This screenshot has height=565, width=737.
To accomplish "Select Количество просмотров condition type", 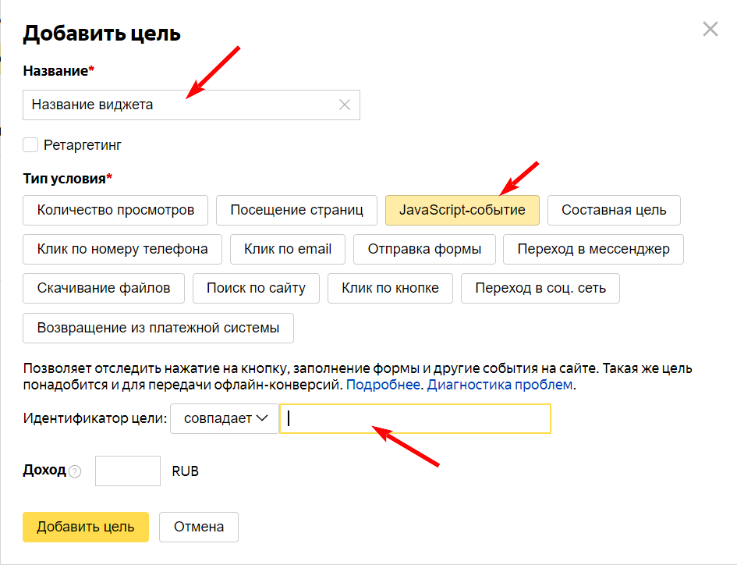I will (x=115, y=210).
